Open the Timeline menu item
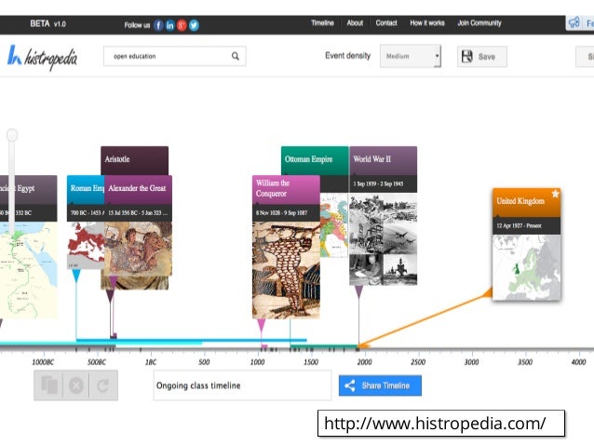The image size is (594, 446). (x=322, y=23)
